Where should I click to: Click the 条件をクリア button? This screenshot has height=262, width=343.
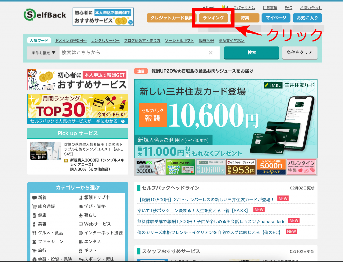pyautogui.click(x=299, y=52)
